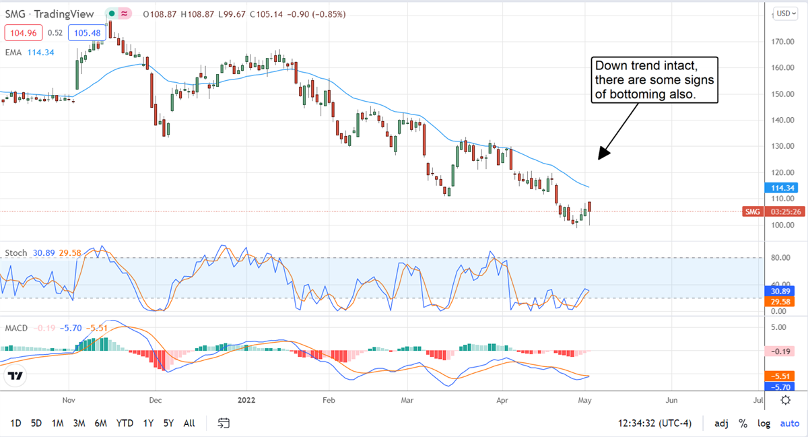The height and width of the screenshot is (437, 808).
Task: Select the 5D time range
Action: [36, 424]
